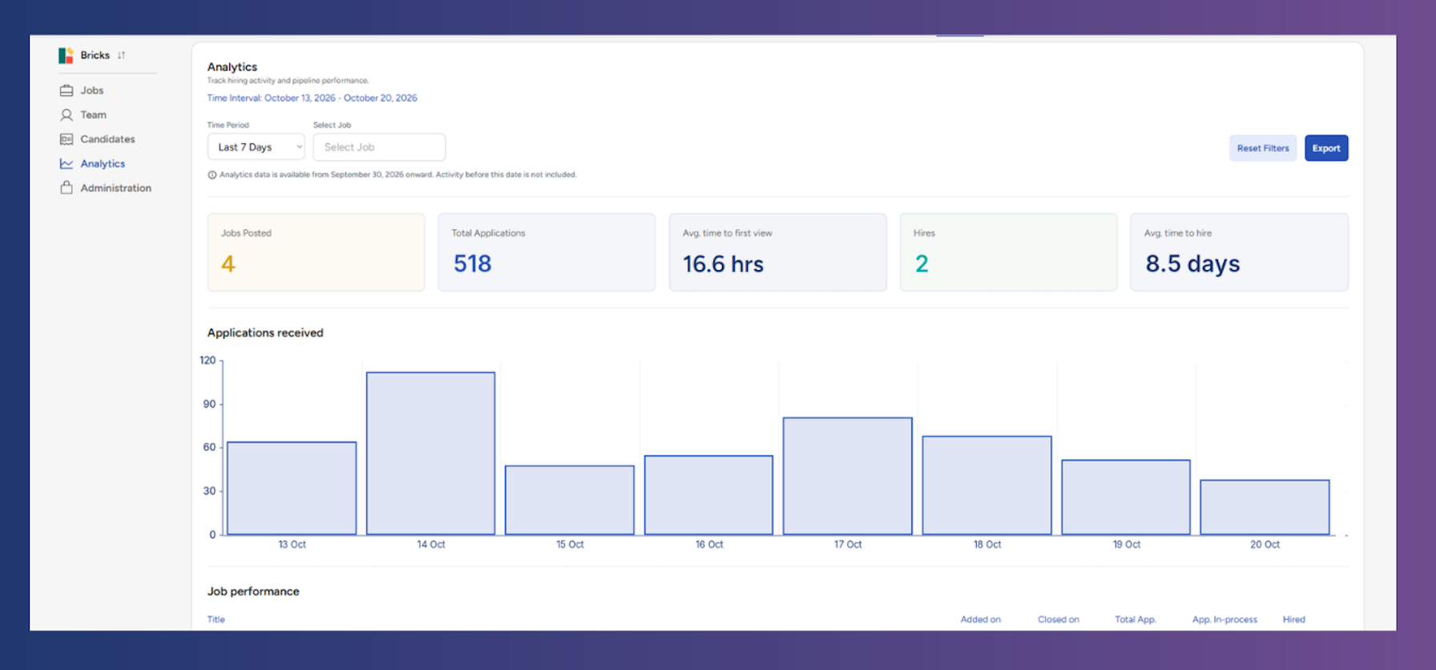Screen dimensions: 1436x670
Task: Click the Team person icon
Action: (67, 115)
